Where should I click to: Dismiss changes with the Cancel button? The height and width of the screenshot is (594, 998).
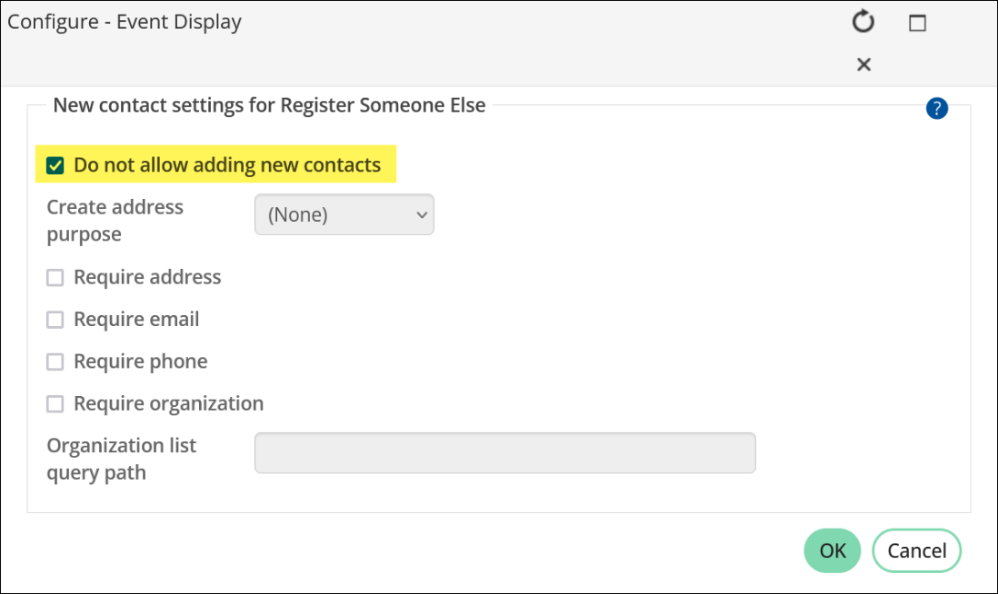coord(916,550)
